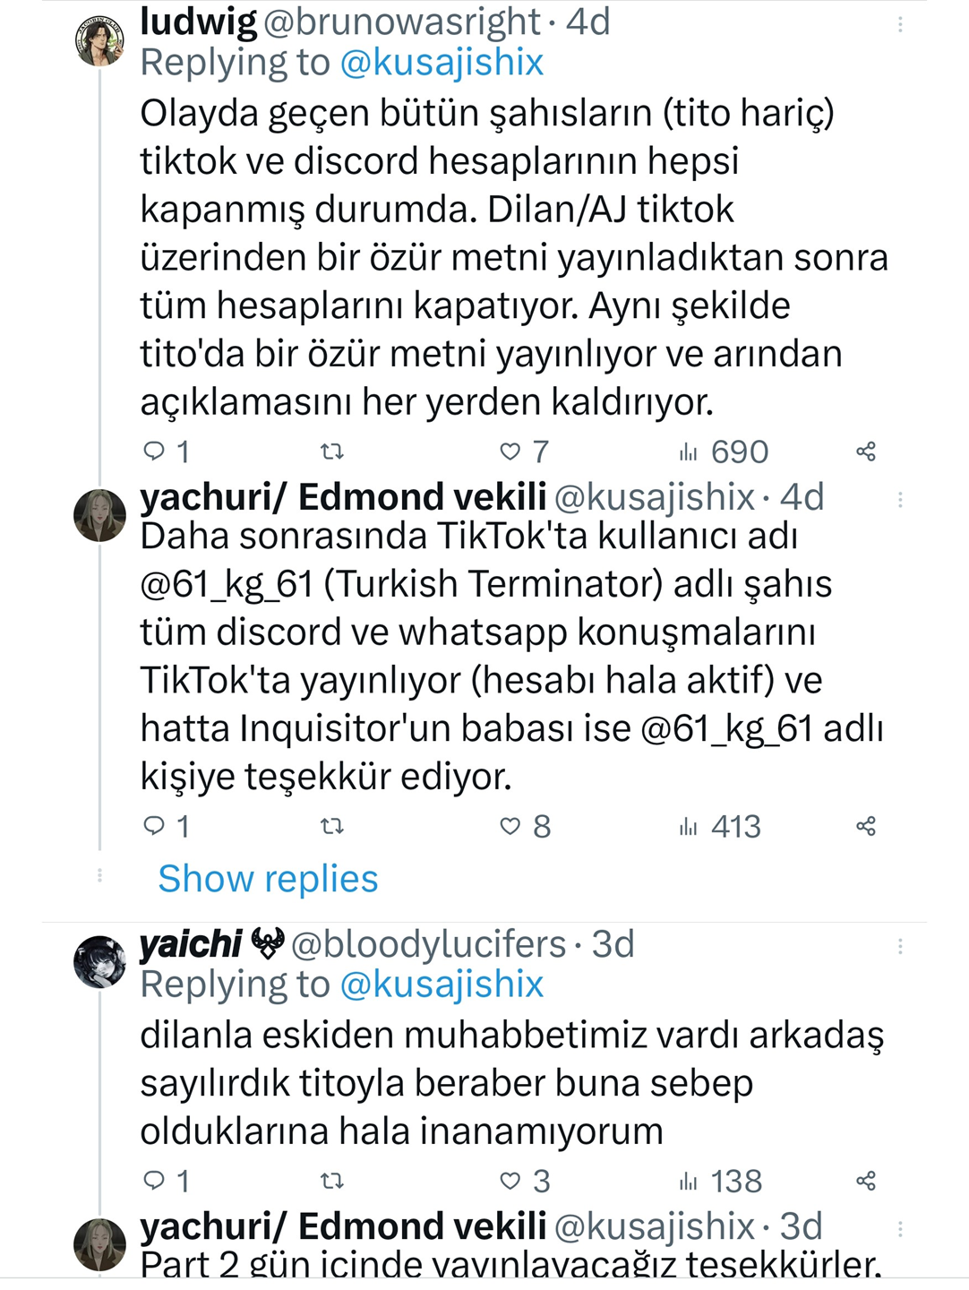Screen dimensions: 969x1290
Task: Like yachuri's tweet with 8 likes
Action: (x=510, y=826)
